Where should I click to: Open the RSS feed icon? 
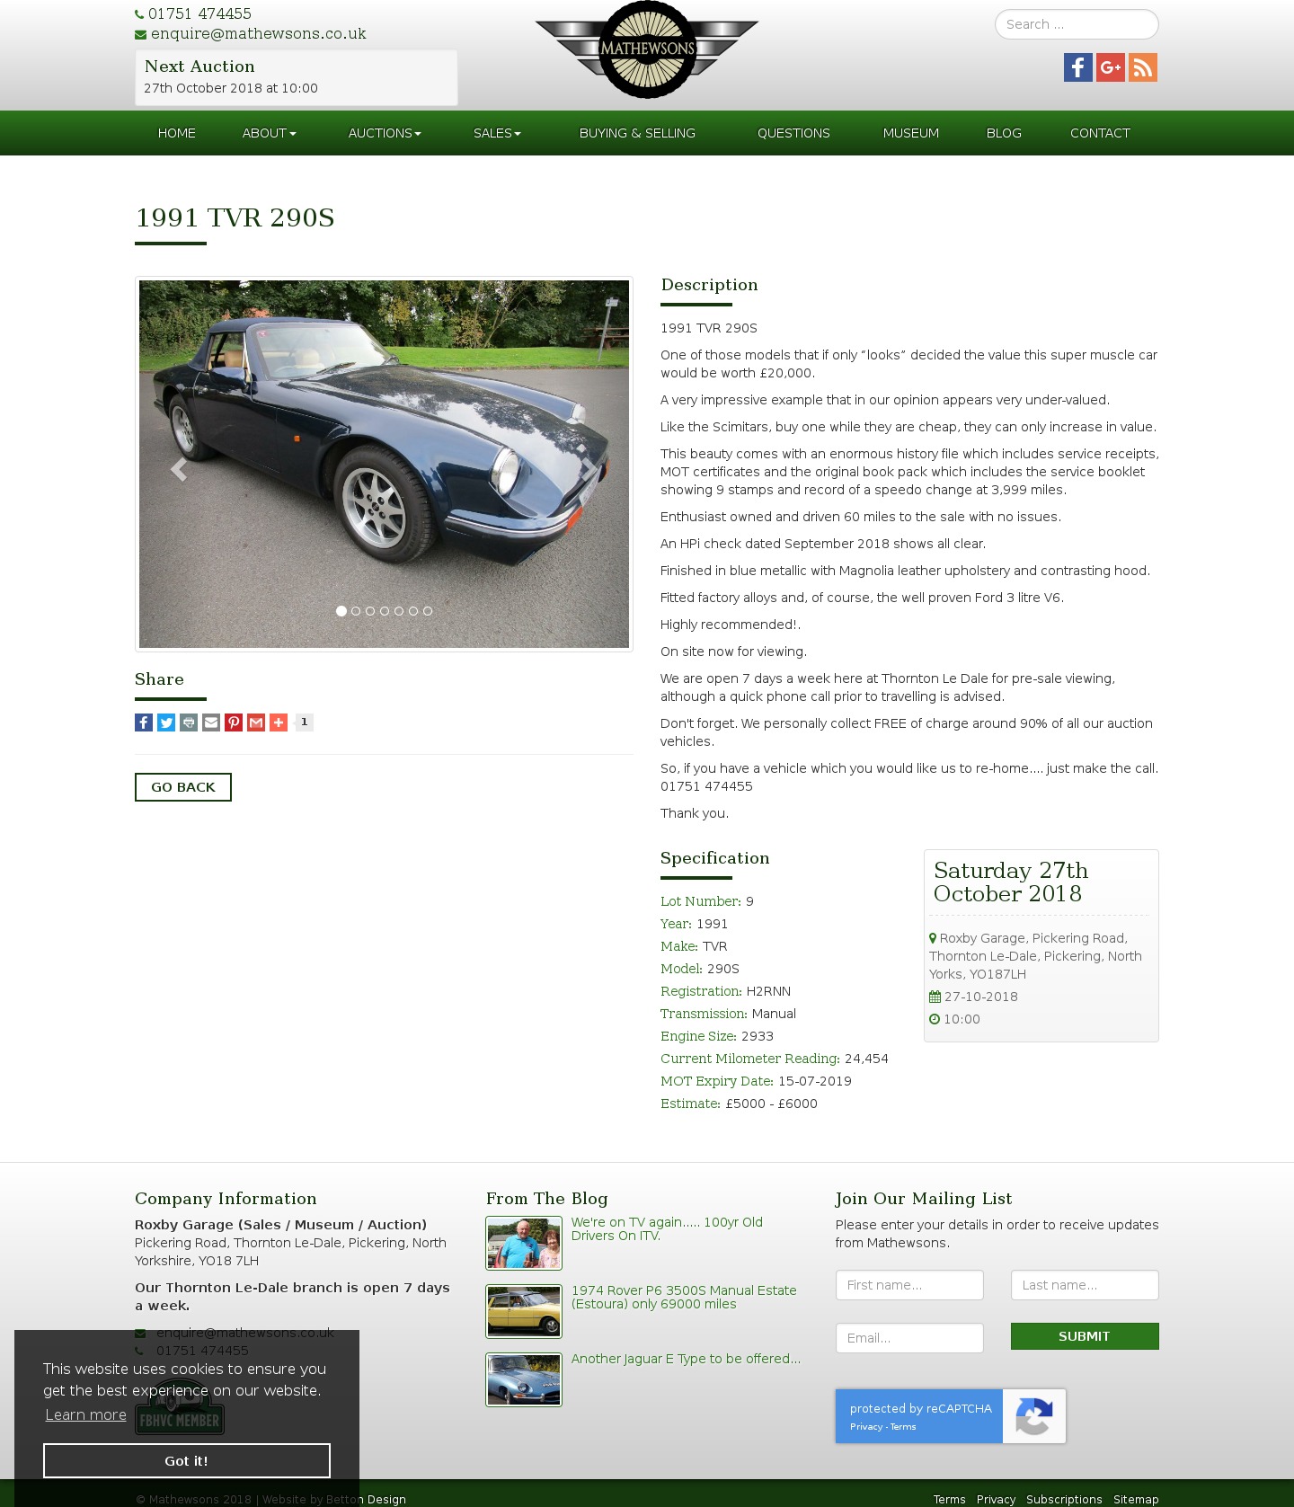click(1143, 67)
